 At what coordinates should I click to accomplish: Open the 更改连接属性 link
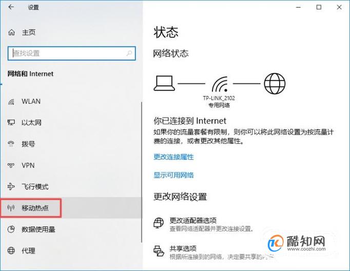pos(173,157)
